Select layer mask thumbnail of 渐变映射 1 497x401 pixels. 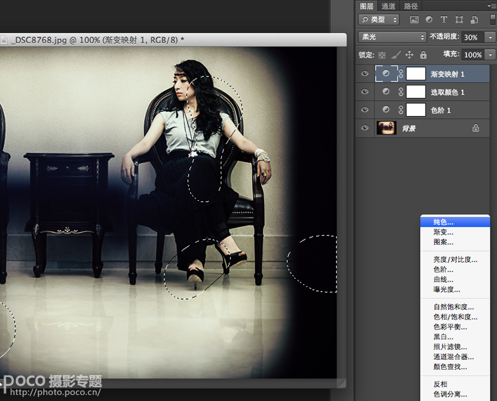(416, 74)
